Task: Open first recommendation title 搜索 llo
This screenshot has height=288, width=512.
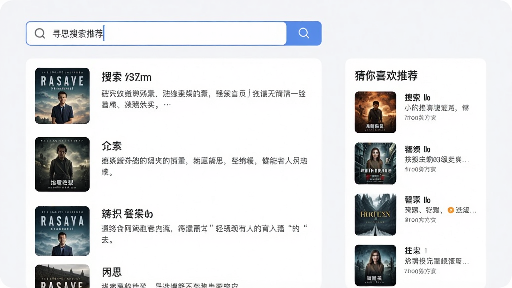Action: point(417,98)
